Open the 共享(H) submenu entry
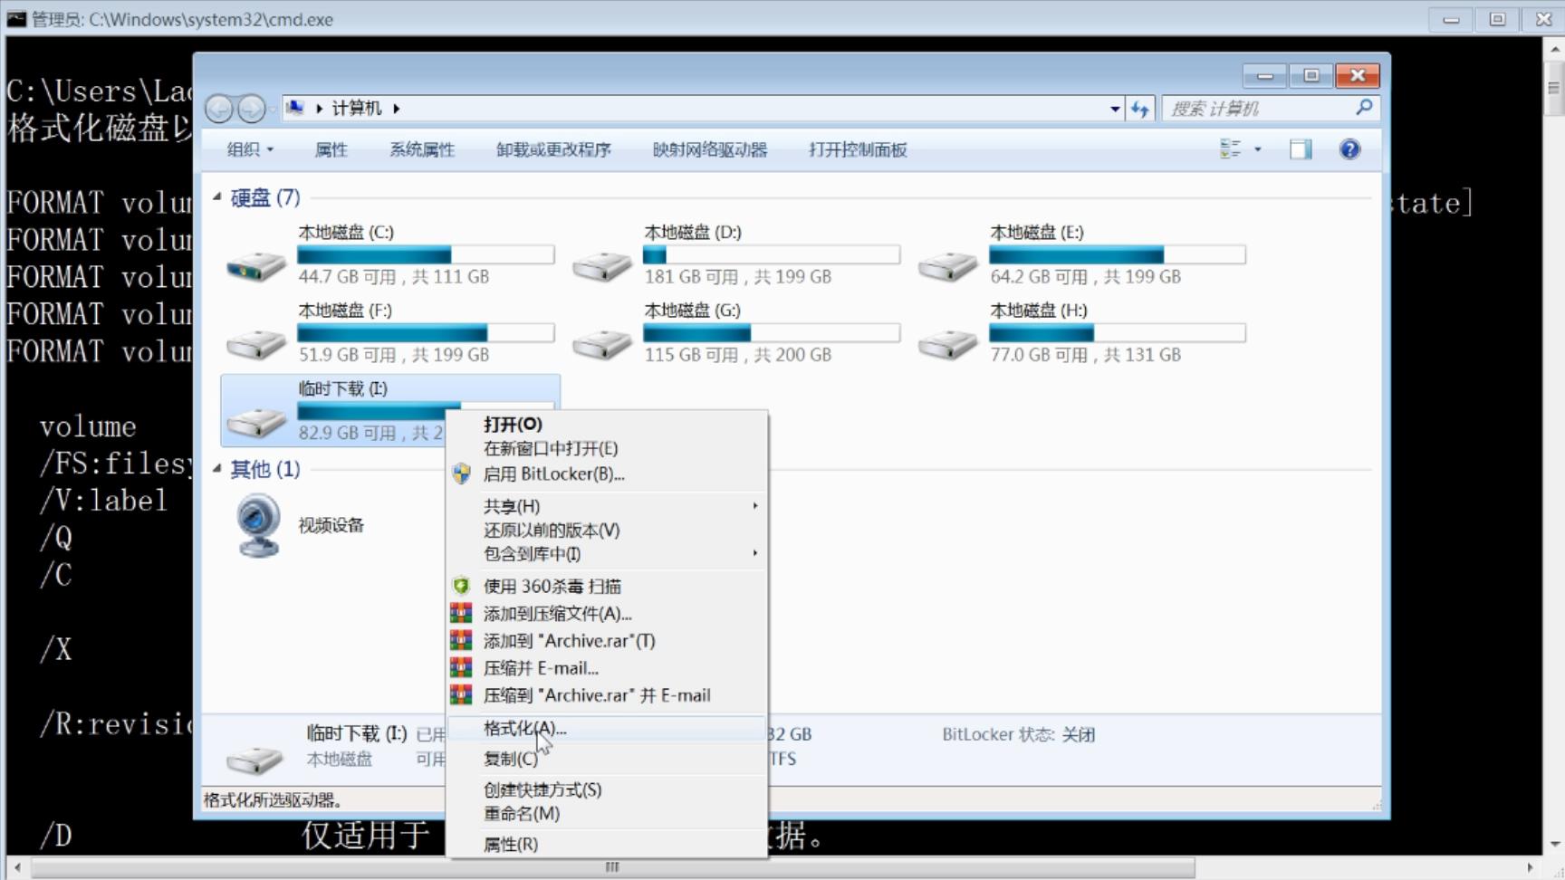1565x880 pixels. 512,506
